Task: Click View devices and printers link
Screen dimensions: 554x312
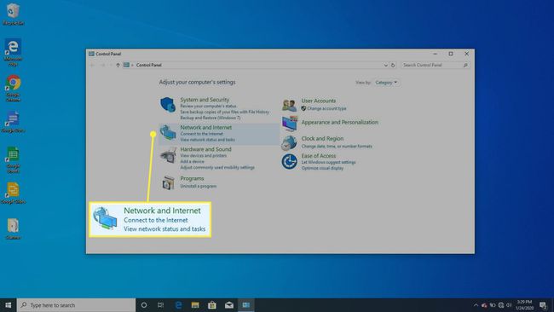Action: pos(204,155)
